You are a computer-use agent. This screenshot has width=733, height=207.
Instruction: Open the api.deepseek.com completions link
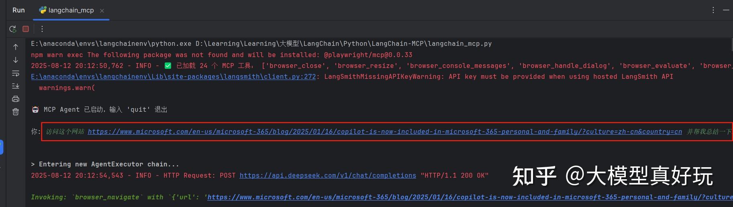328,176
